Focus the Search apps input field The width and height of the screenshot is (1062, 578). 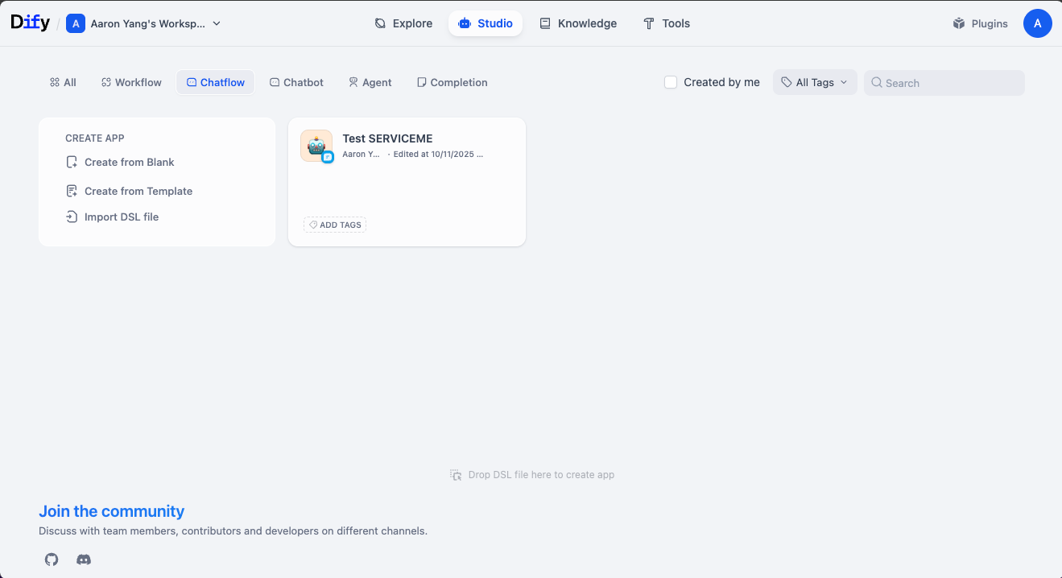[950, 83]
